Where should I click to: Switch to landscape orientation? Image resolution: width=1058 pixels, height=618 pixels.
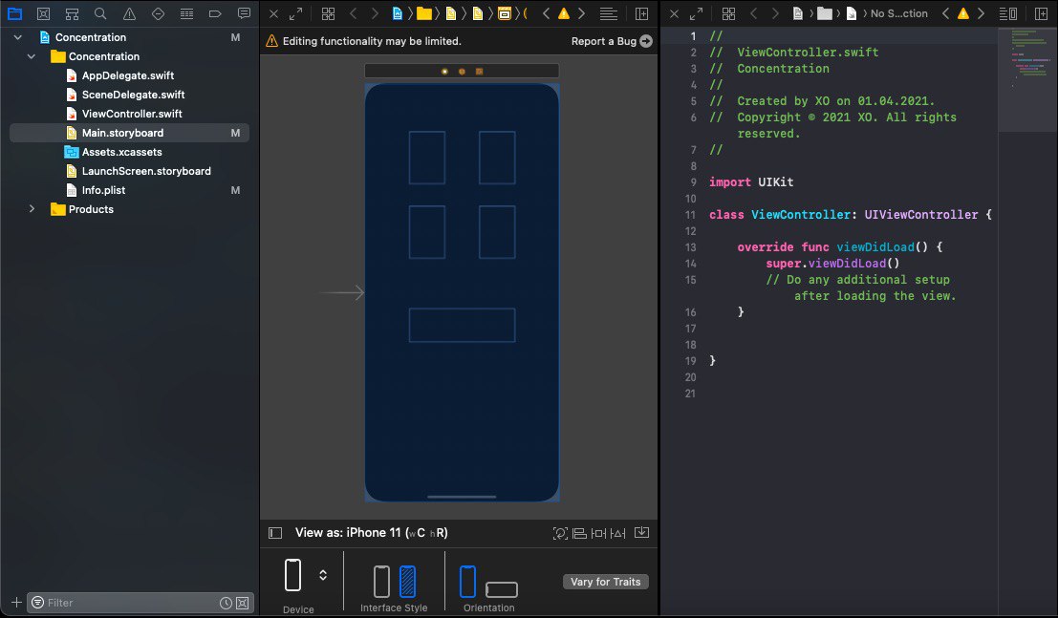[502, 589]
